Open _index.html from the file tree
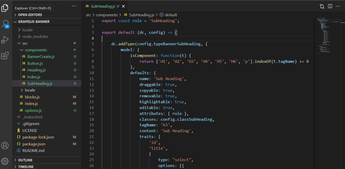Screen dimensions: 345x169 pos(32,117)
